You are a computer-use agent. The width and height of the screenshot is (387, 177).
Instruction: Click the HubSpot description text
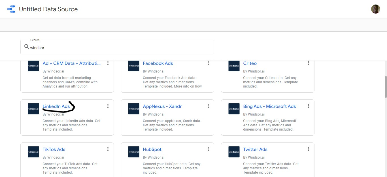tap(172, 168)
